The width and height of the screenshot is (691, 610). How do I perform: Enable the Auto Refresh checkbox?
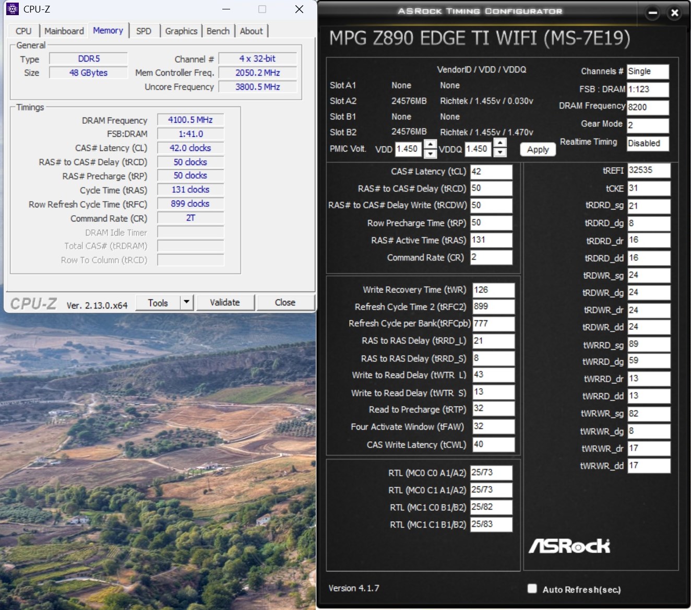click(x=532, y=589)
